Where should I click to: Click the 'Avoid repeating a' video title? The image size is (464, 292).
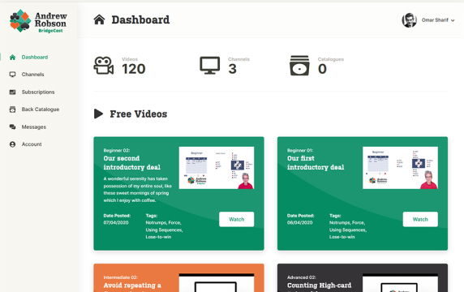click(x=132, y=286)
